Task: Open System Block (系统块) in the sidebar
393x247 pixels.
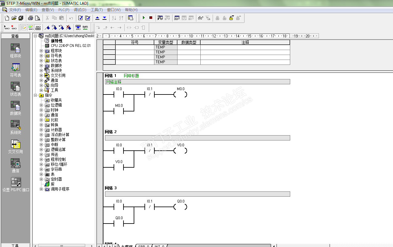Action: click(15, 128)
